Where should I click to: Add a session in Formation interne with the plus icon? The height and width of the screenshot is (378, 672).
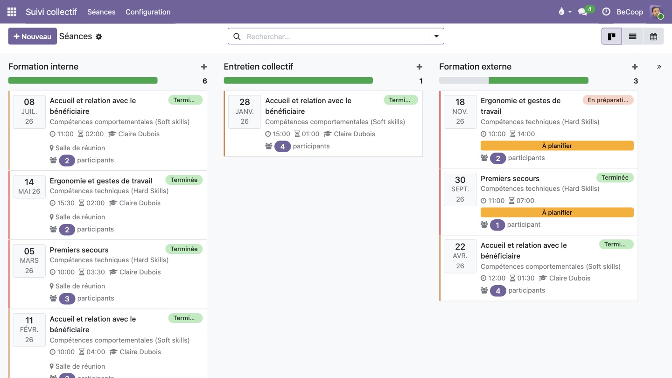204,67
